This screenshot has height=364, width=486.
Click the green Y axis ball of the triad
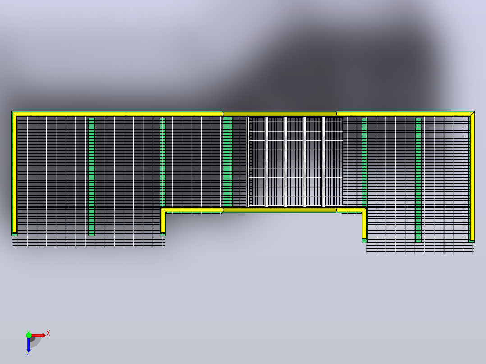click(x=28, y=335)
